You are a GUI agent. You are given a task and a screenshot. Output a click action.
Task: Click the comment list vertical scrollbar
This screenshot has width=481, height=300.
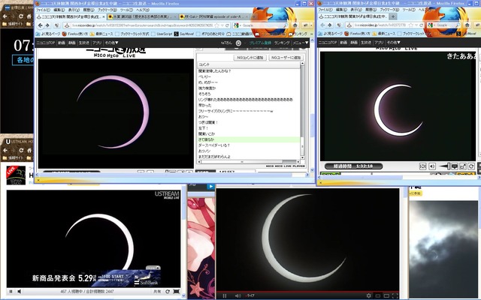(302, 110)
